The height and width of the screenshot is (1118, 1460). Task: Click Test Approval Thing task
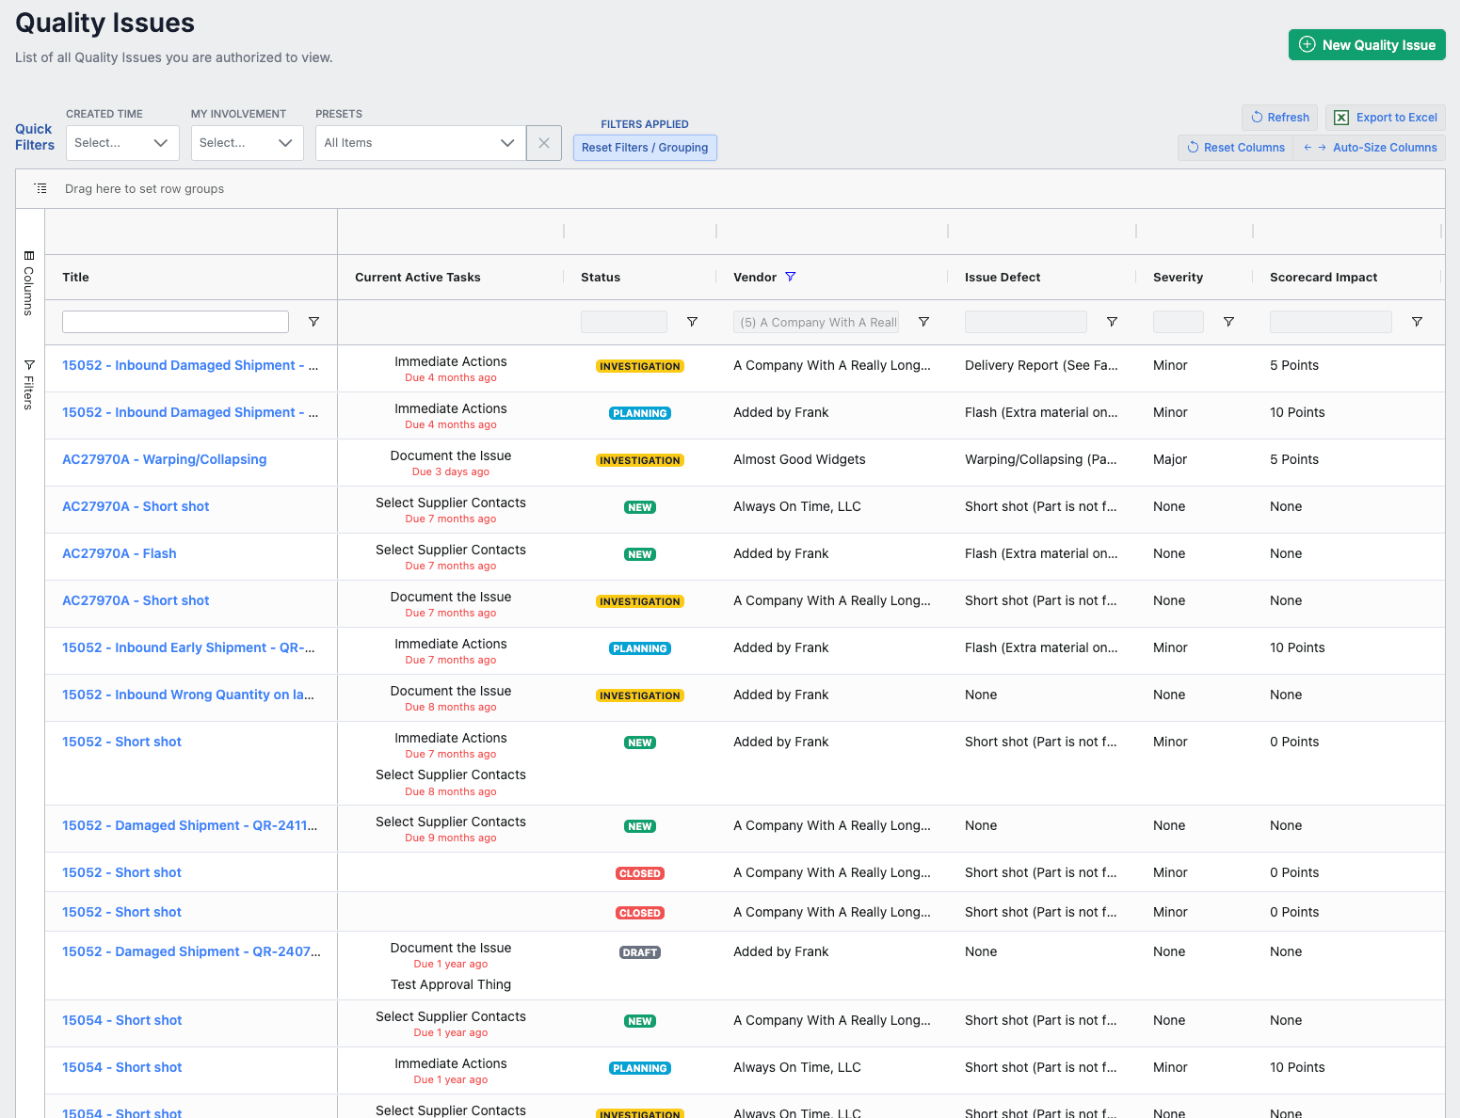(x=451, y=984)
